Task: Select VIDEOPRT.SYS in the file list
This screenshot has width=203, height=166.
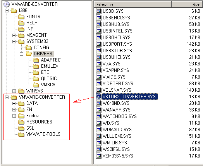Action: [118, 84]
